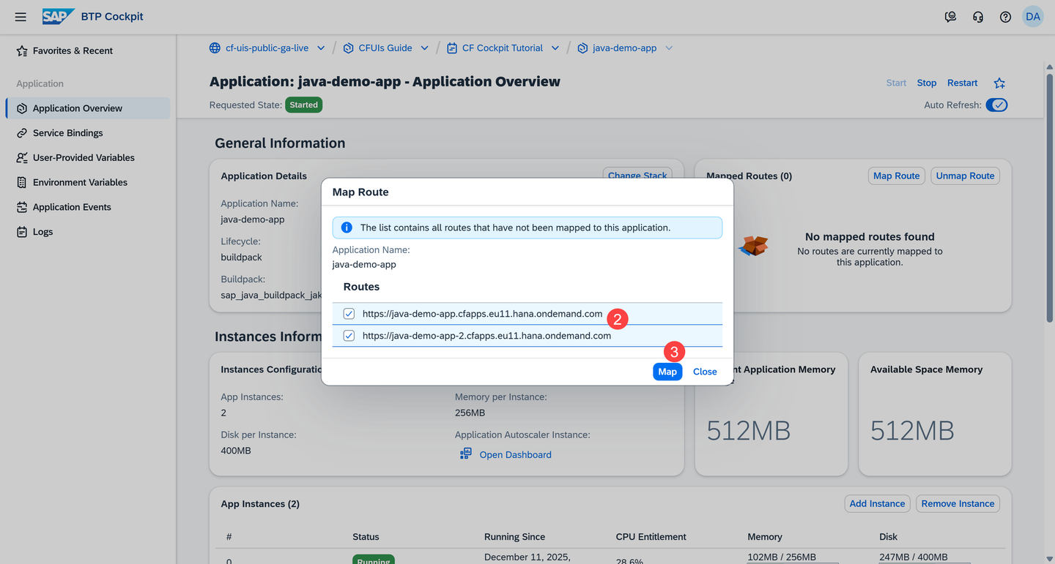The width and height of the screenshot is (1055, 564).
Task: Expand the cf-uis-public-ga-live breadcrumb dropdown
Action: [321, 48]
